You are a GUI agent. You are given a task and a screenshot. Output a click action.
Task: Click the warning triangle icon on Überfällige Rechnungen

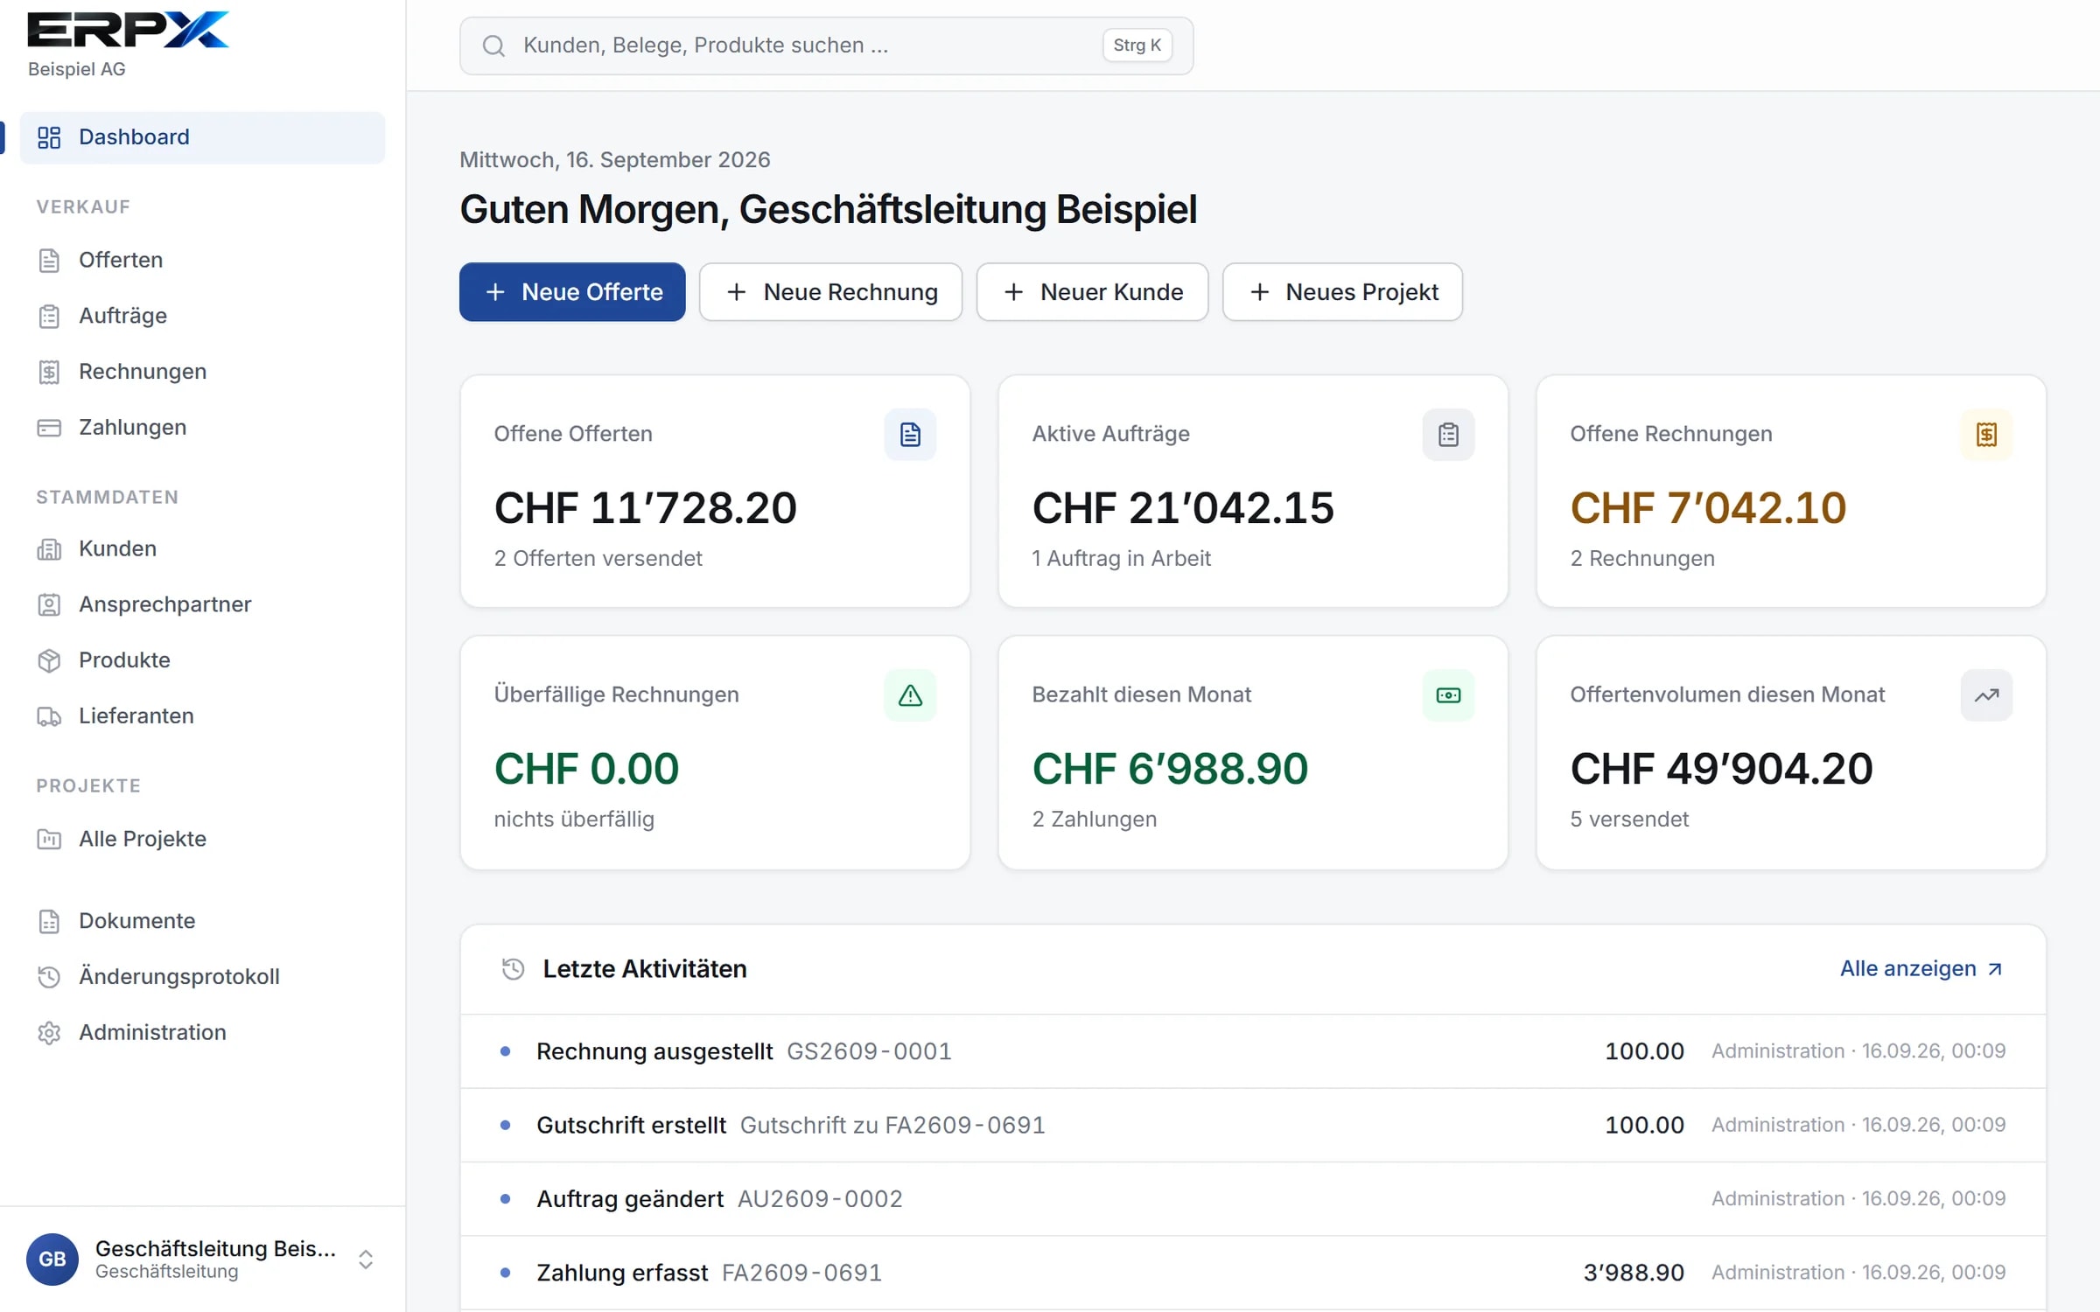pyautogui.click(x=910, y=695)
